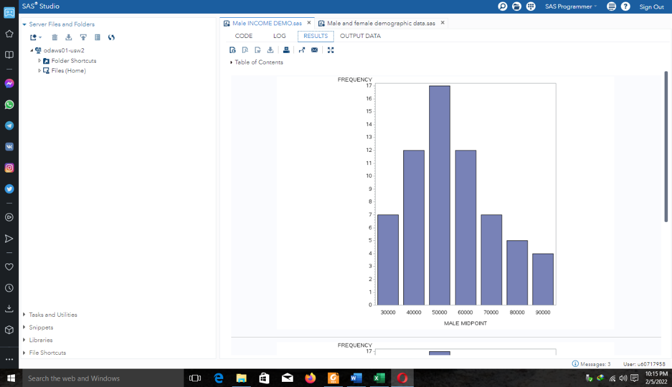Open results in new browser tab
Viewport: 672px width, 387px height.
point(301,50)
